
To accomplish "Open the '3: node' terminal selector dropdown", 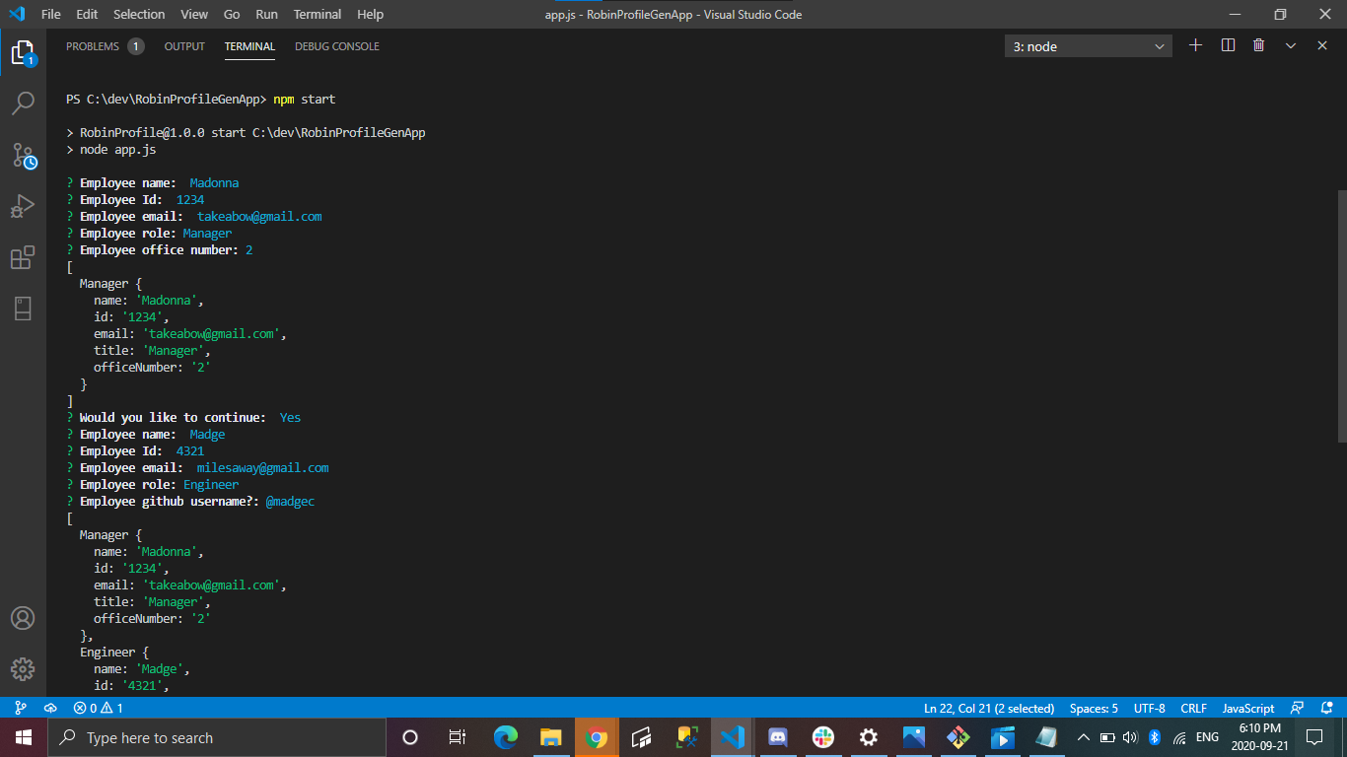I will tap(1089, 46).
